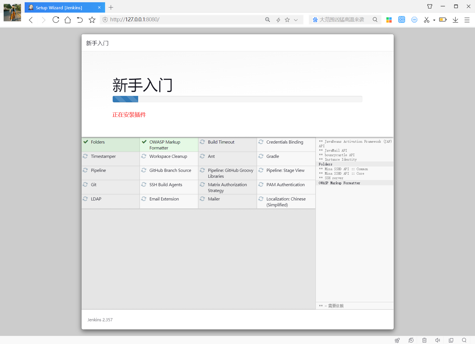The height and width of the screenshot is (344, 475).
Task: Click Pipeline: Stage View plugin cell
Action: coord(286,173)
